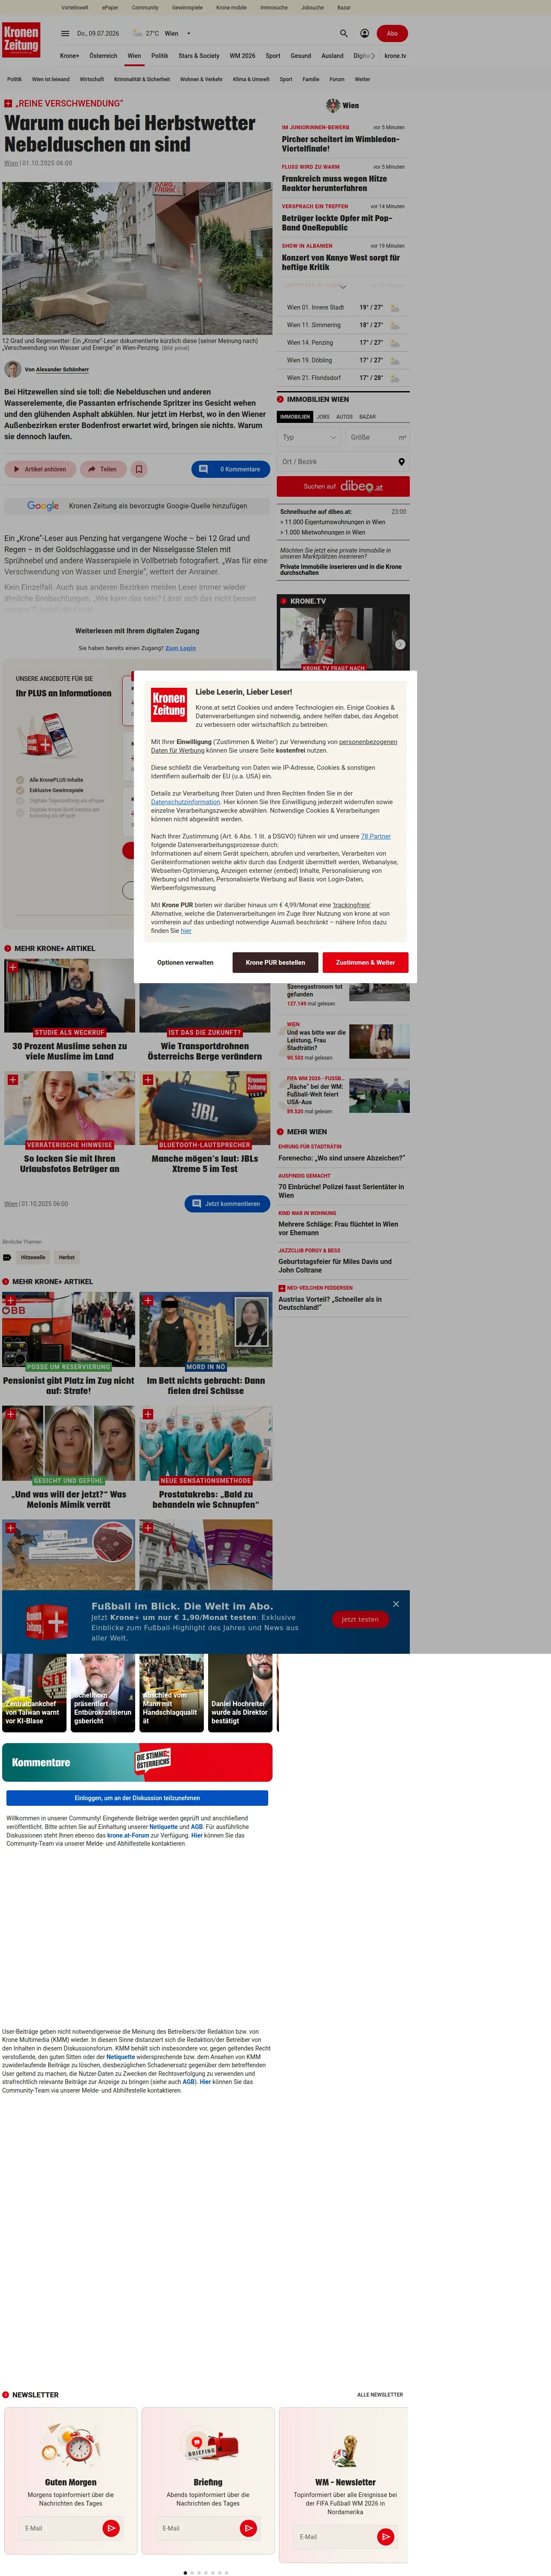Open the Datenschutzinformation link

[186, 802]
